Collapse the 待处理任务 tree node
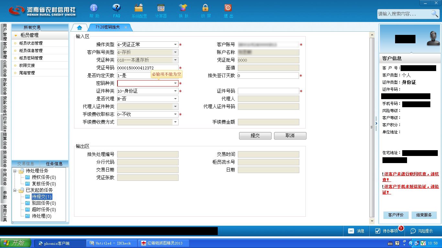 pyautogui.click(x=15, y=171)
